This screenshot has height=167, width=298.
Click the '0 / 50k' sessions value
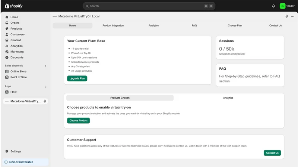[226, 49]
